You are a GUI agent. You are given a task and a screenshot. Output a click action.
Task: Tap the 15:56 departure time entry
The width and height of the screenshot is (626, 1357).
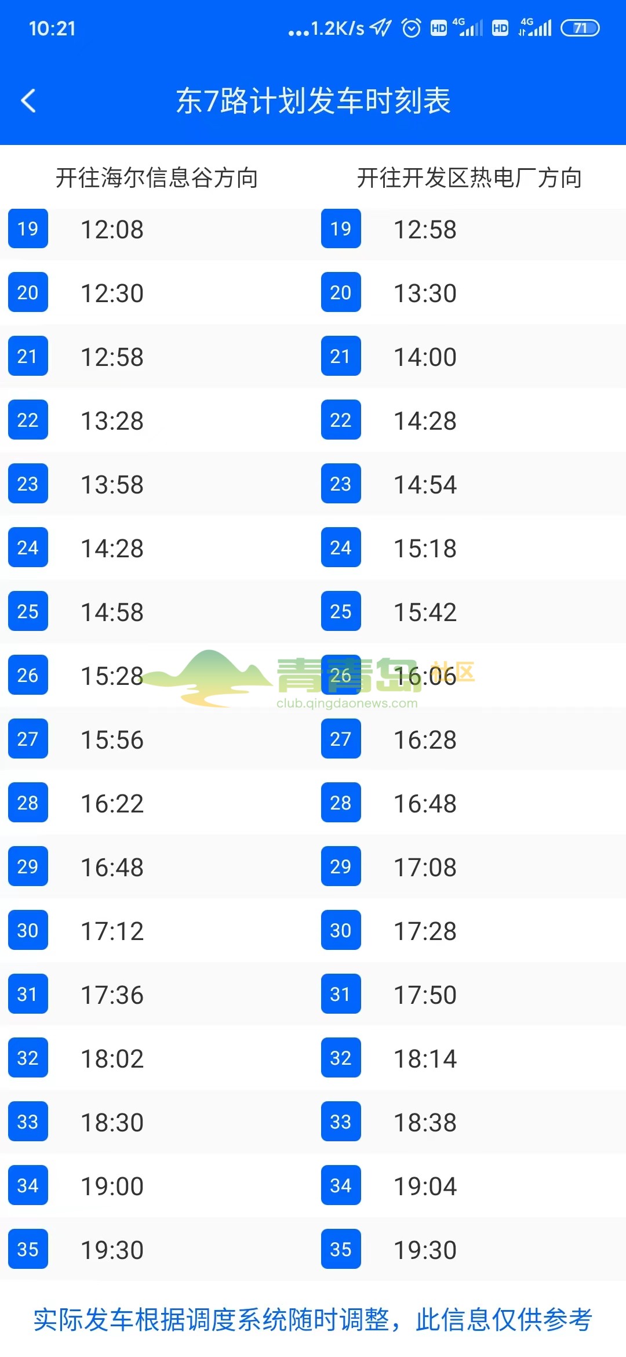pyautogui.click(x=112, y=740)
